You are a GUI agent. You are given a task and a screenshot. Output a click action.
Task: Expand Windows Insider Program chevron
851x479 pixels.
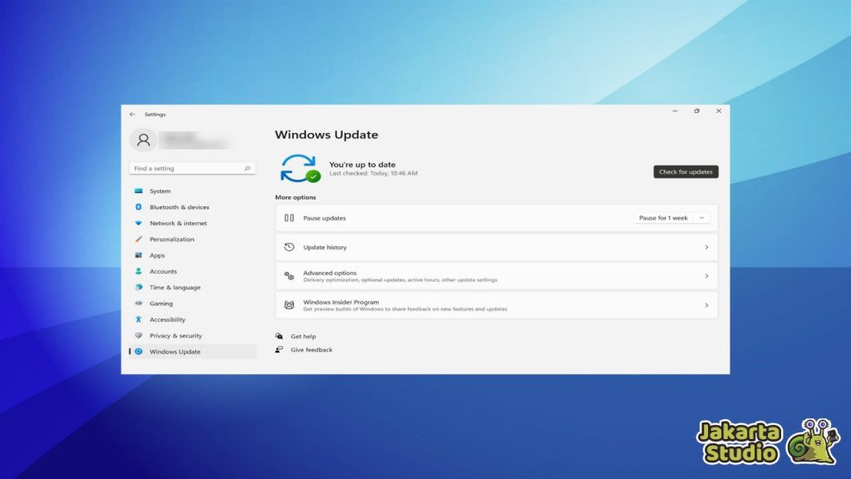coord(706,305)
